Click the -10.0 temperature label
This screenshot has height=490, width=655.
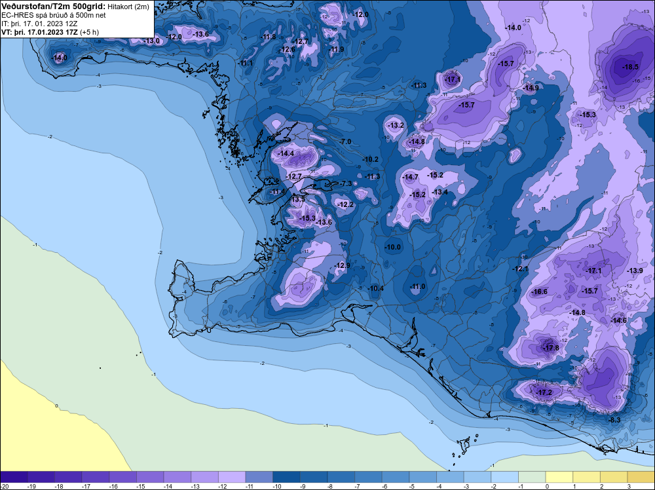point(392,248)
